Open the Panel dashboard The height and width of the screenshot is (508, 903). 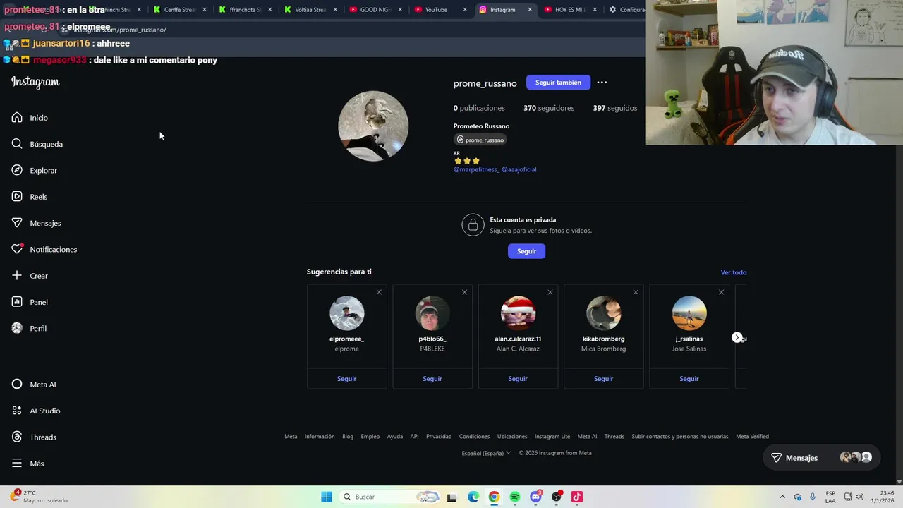tap(30, 302)
